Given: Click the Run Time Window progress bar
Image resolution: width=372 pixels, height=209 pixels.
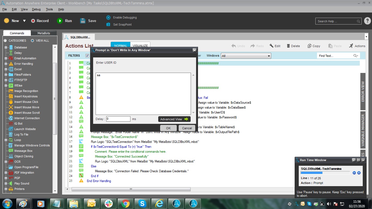Looking at the screenshot, I should pyautogui.click(x=325, y=173).
